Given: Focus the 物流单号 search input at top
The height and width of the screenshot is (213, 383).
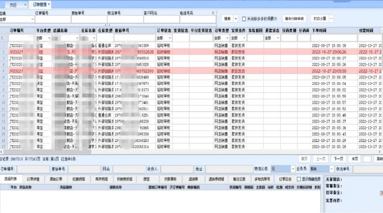Looking at the screenshot, I should 125,19.
